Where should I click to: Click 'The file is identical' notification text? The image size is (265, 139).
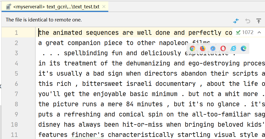click(x=44, y=20)
